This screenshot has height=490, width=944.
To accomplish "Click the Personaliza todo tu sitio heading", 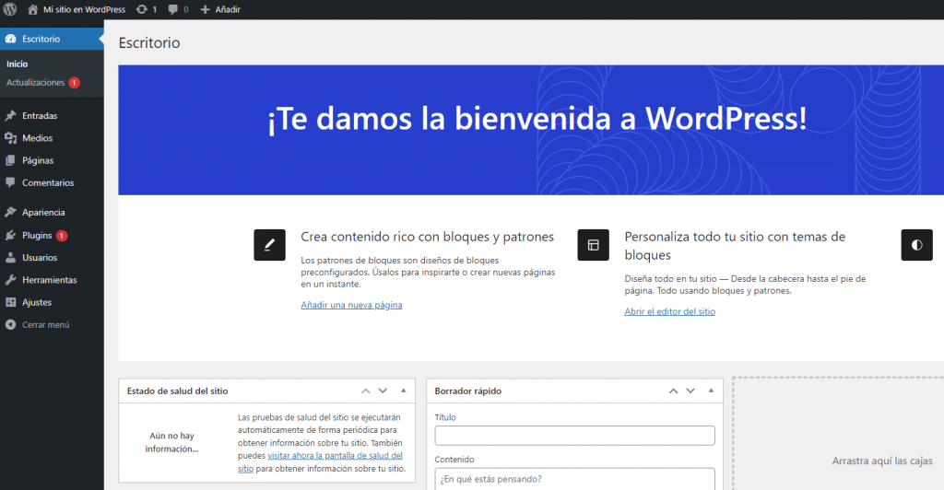I will point(735,245).
